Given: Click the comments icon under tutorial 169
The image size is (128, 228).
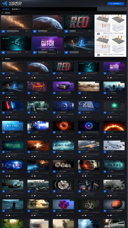Looking at the screenshot, I should [x=9, y=78].
